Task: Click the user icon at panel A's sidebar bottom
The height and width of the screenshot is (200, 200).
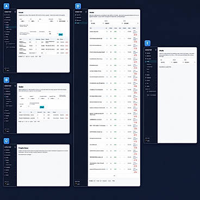Action: [x=5, y=70]
